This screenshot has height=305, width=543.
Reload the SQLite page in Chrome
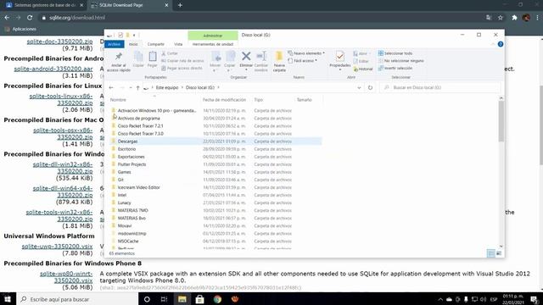pyautogui.click(x=30, y=18)
